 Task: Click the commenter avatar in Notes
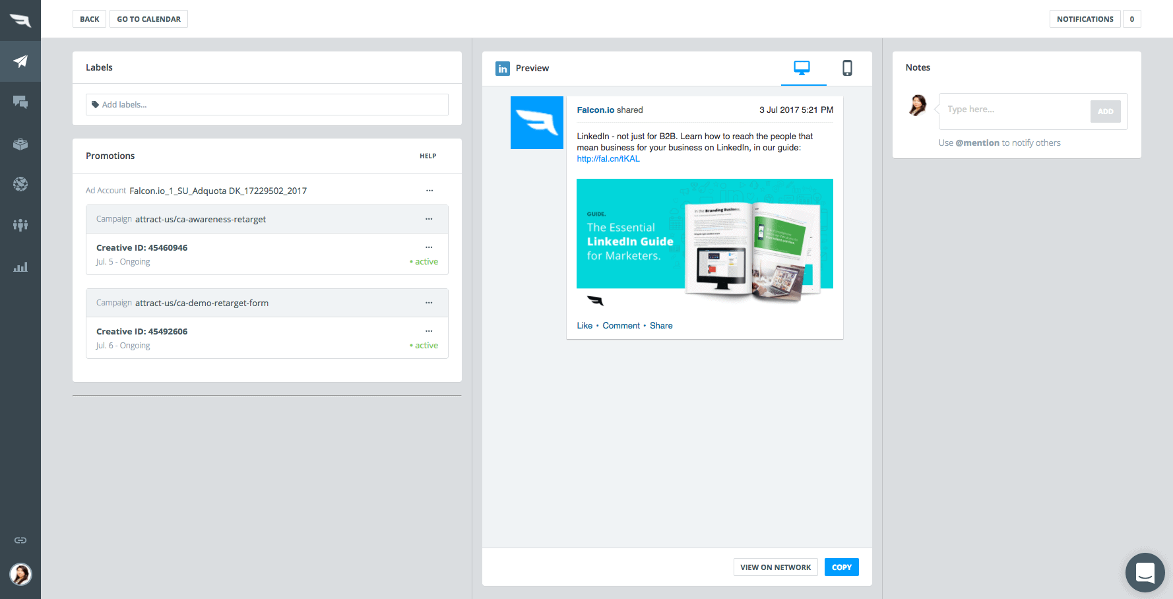coord(918,105)
